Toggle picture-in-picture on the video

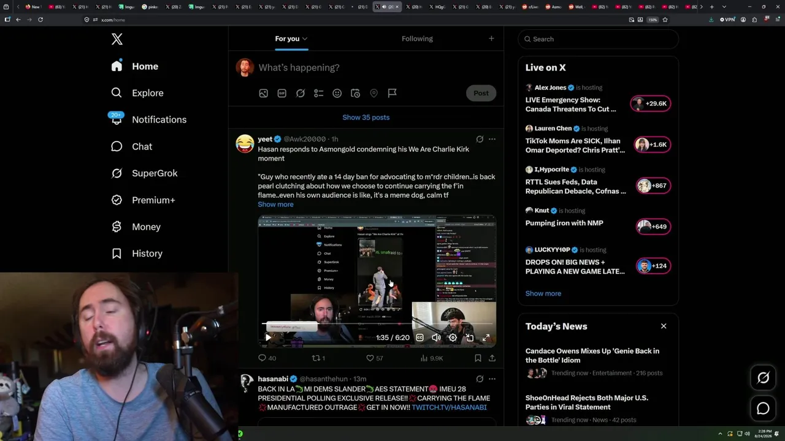point(469,337)
